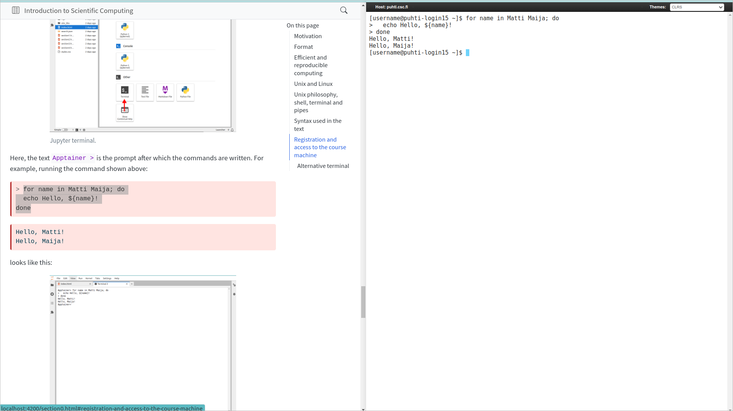Open Alternative terminal subsection link
733x411 pixels.
tap(323, 166)
